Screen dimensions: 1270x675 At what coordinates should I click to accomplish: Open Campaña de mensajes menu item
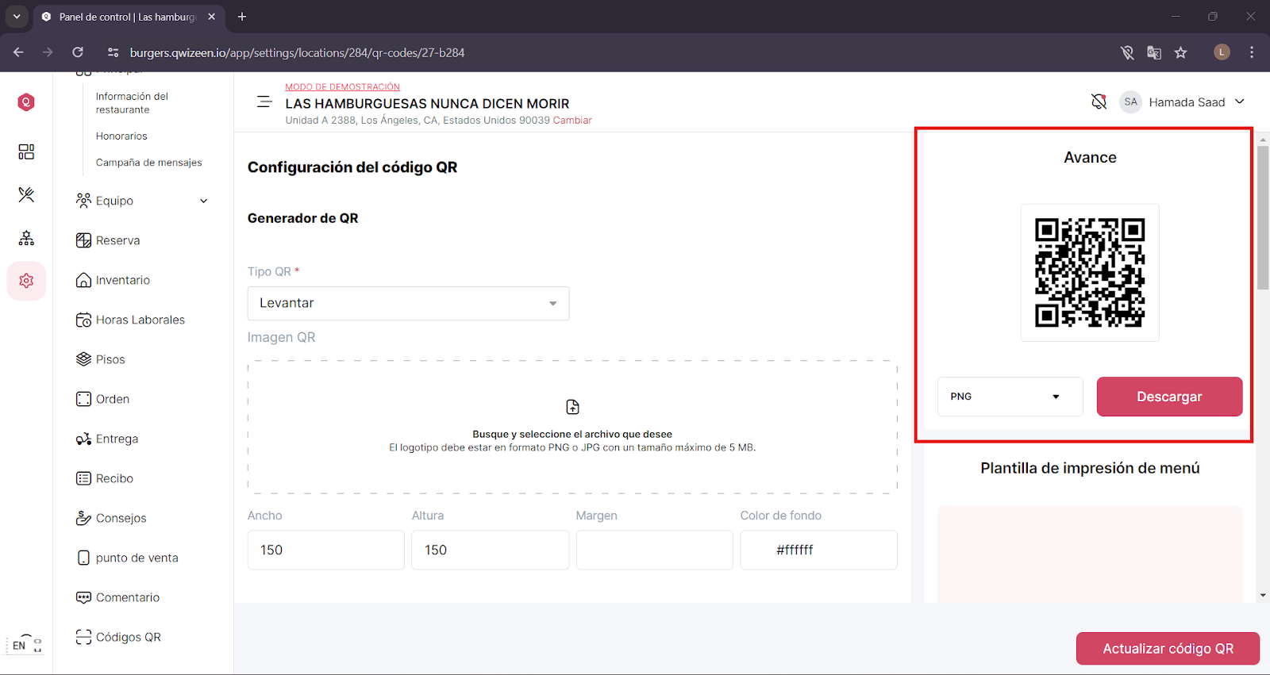[x=148, y=163]
